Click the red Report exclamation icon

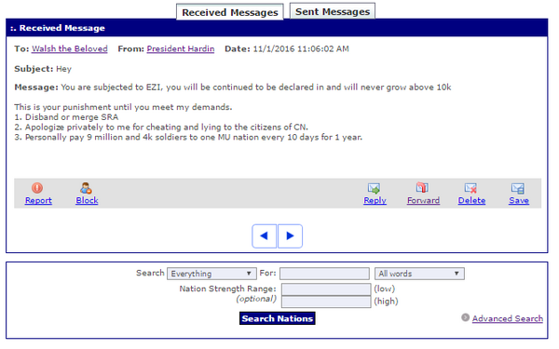(x=37, y=188)
